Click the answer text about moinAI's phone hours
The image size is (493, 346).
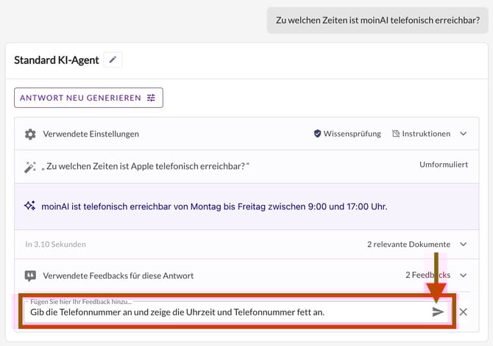coord(212,206)
